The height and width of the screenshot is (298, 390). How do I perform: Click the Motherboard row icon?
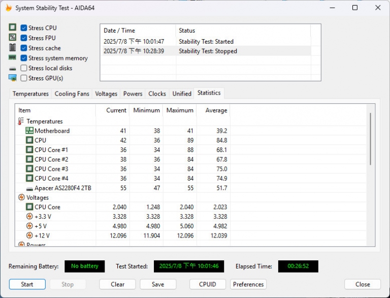click(x=29, y=131)
